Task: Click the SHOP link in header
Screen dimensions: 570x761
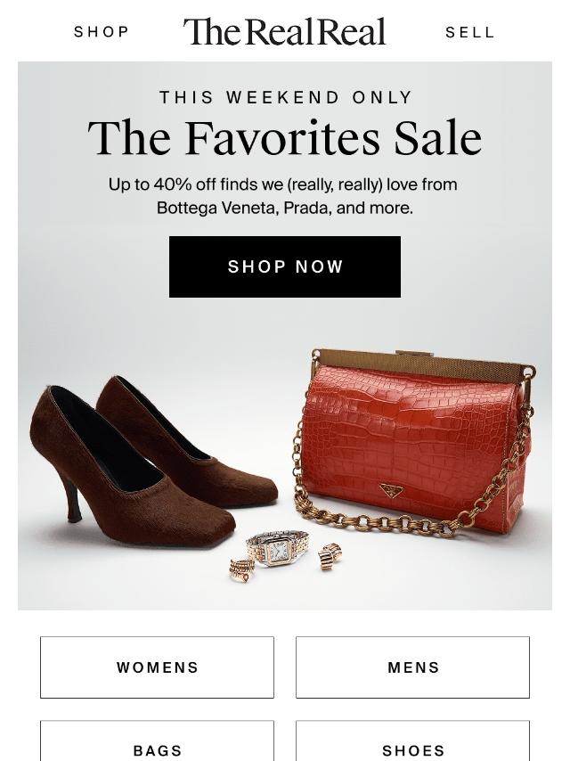Action: point(102,32)
